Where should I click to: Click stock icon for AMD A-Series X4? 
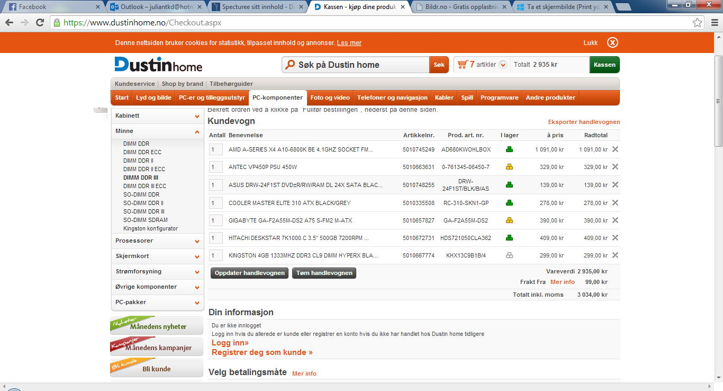coord(509,149)
